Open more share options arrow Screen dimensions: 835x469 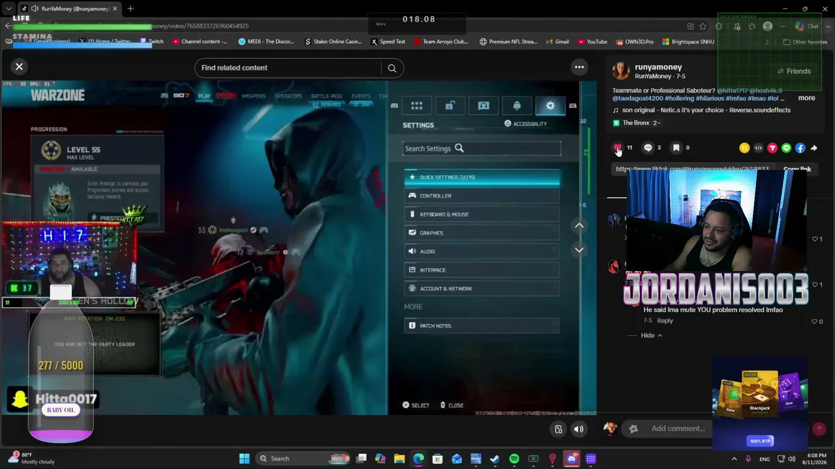tap(813, 148)
